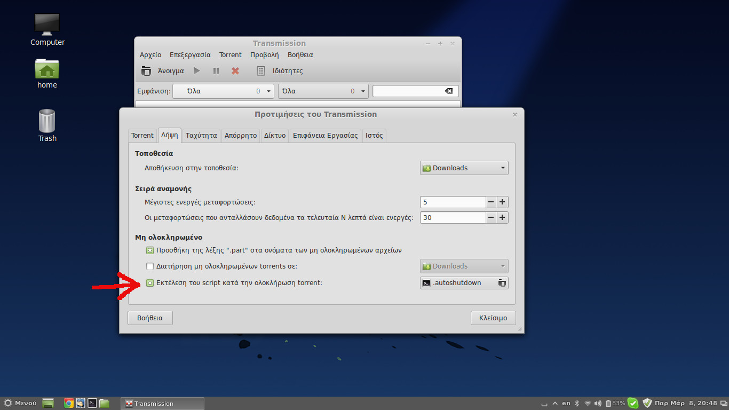Image resolution: width=729 pixels, height=410 pixels.
Task: Open the update manager shield icon
Action: [x=647, y=403]
